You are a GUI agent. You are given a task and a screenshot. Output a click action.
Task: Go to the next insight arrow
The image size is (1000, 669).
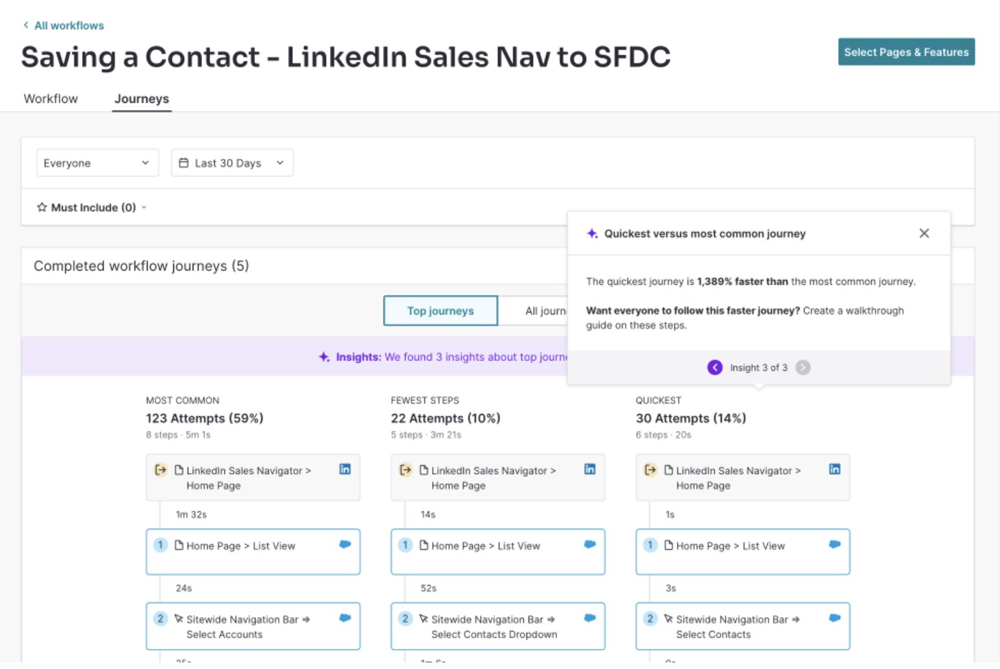803,367
